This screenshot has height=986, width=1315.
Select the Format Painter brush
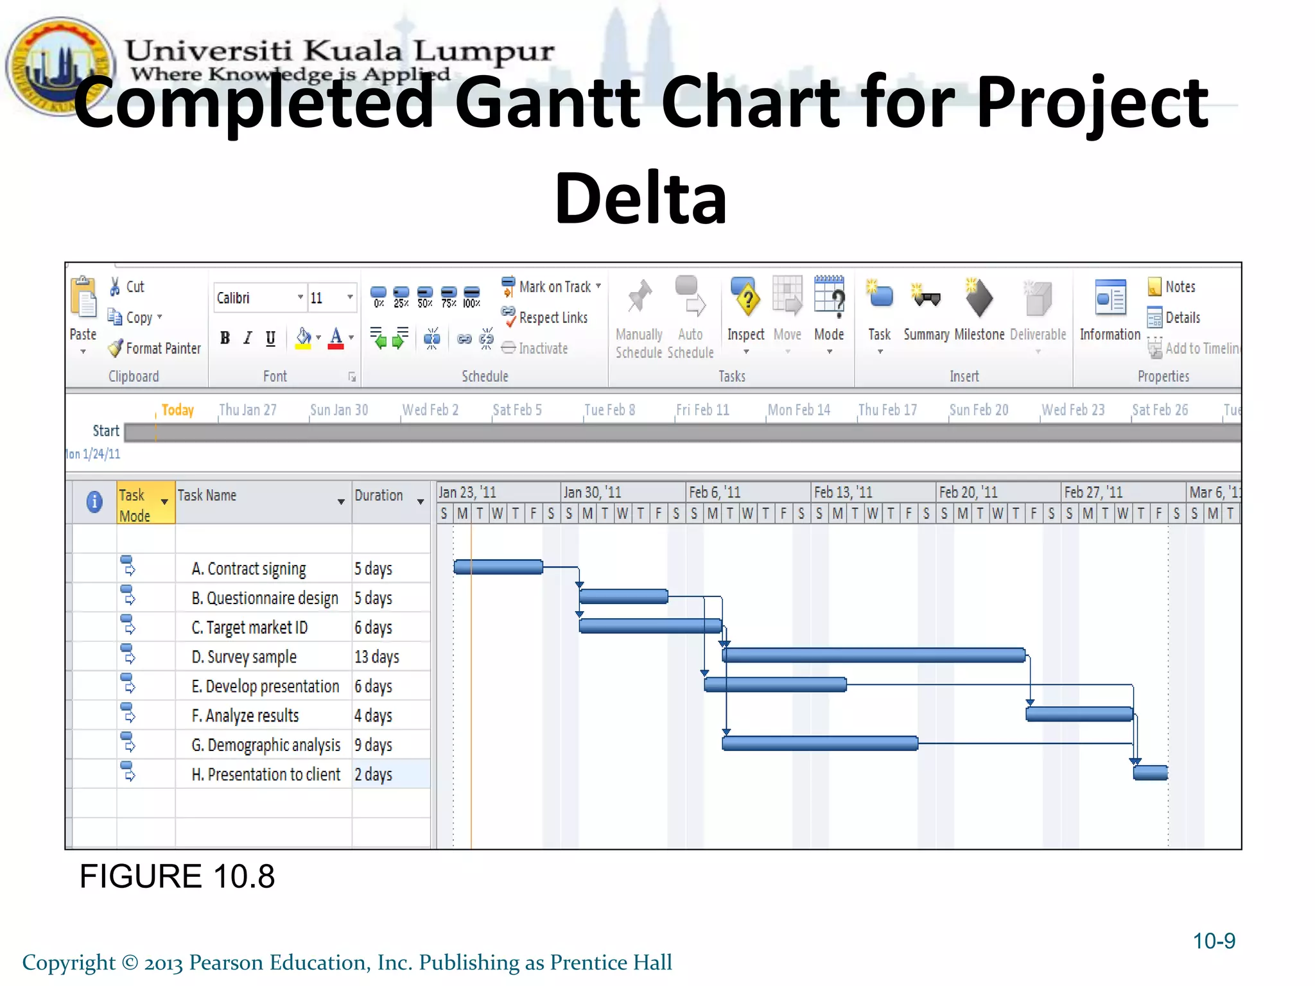click(x=116, y=348)
